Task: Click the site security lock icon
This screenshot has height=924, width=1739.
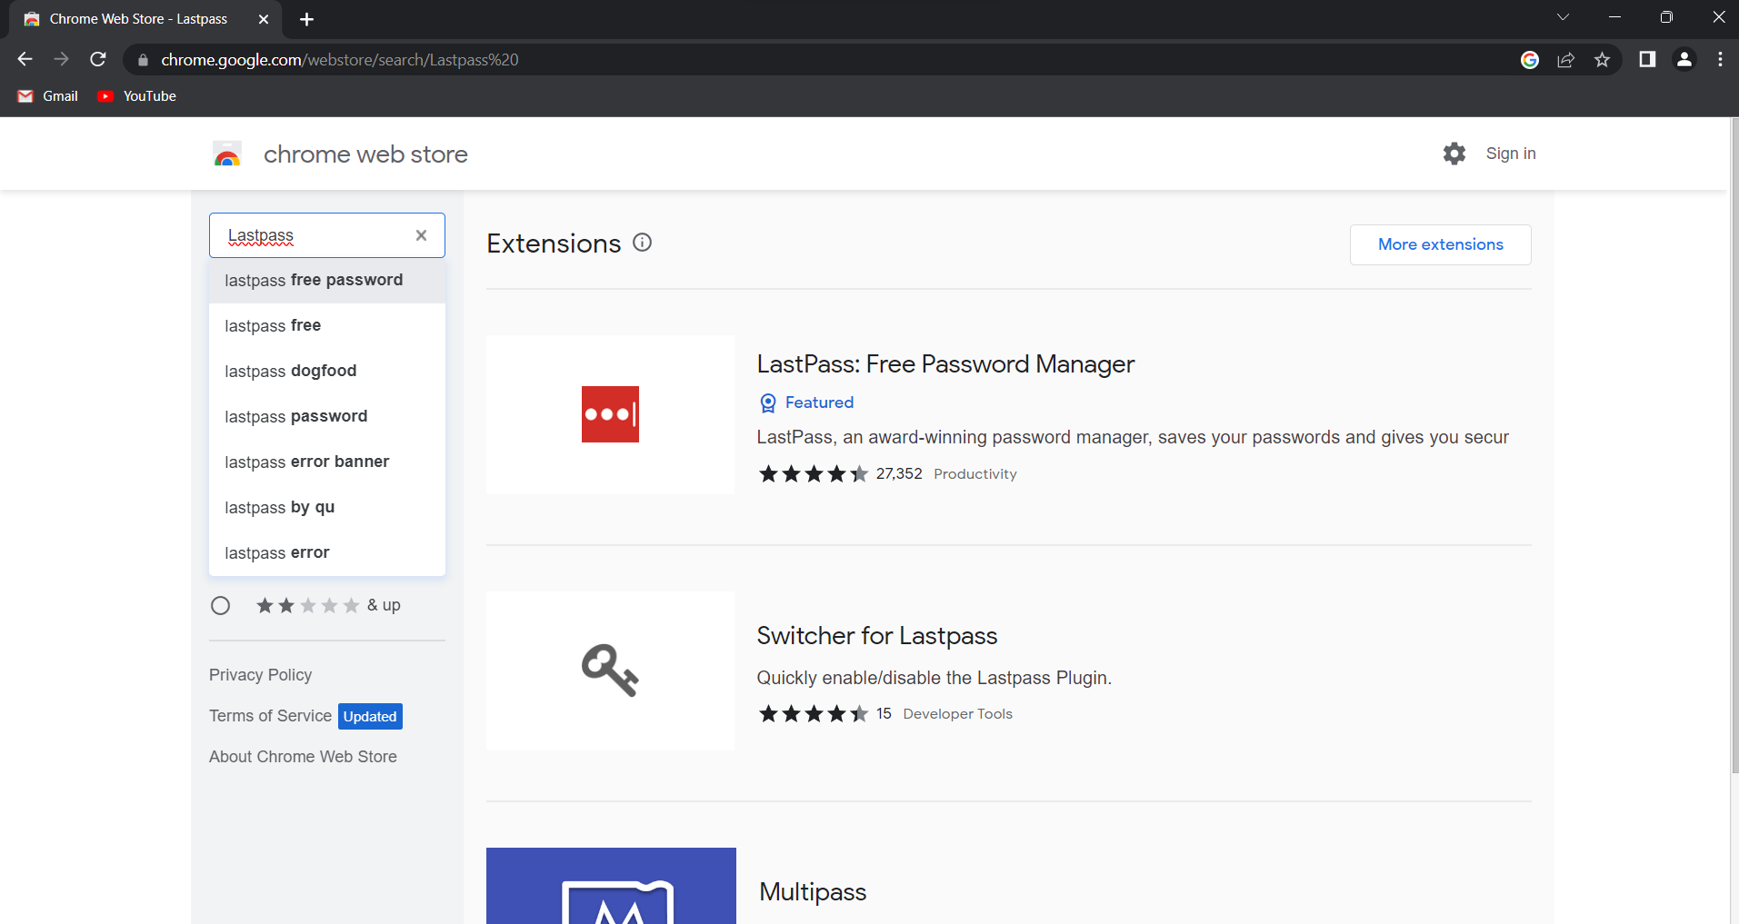Action: (x=143, y=59)
